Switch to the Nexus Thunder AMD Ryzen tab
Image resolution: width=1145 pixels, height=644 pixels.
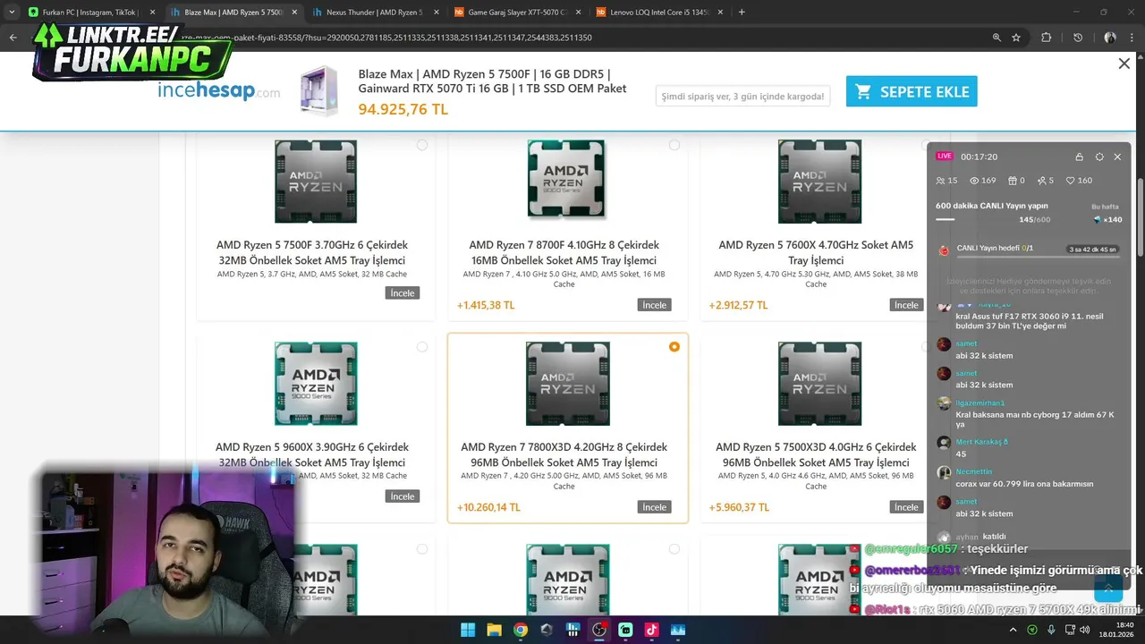[376, 13]
